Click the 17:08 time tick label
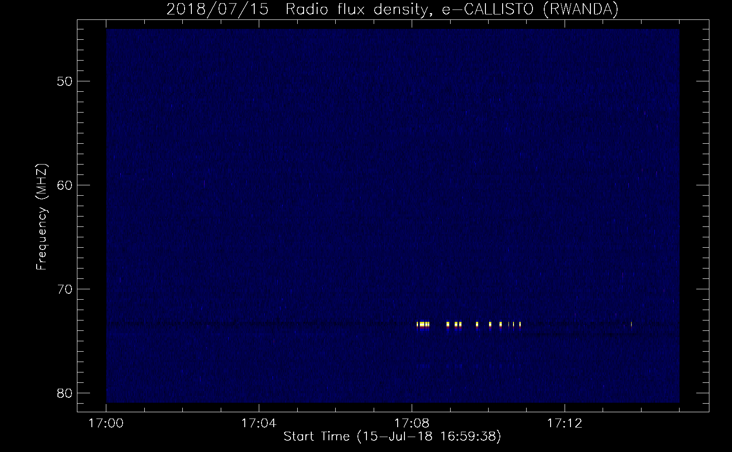Viewport: 732px width, 452px height. pyautogui.click(x=412, y=424)
